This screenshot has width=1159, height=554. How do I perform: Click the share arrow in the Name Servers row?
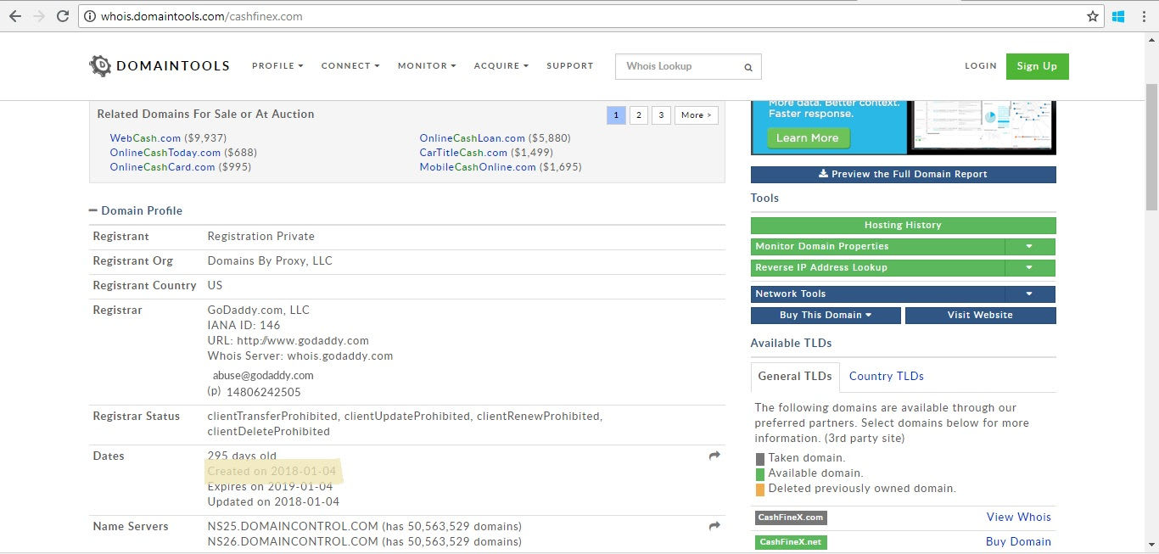714,527
